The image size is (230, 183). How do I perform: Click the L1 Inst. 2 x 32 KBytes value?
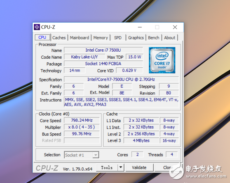(x=141, y=127)
